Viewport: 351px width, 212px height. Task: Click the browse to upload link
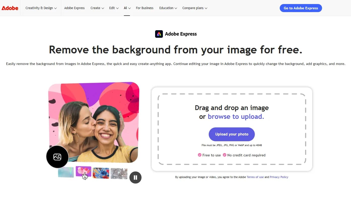[236, 116]
